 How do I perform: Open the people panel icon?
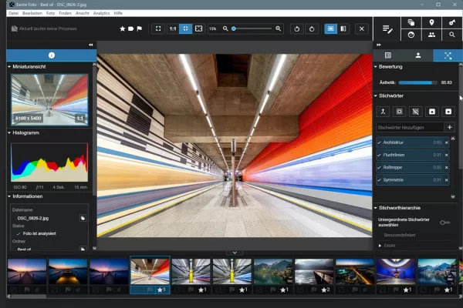coord(431,35)
